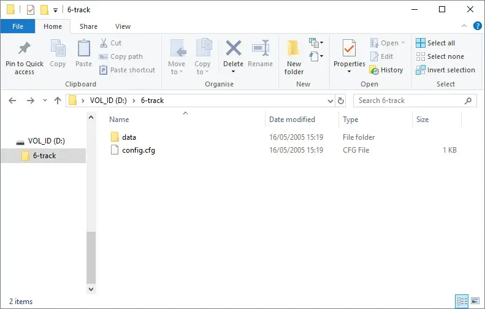Expand breadcrumb chevron after VOL_ID (D:)
The image size is (485, 309).
click(134, 101)
